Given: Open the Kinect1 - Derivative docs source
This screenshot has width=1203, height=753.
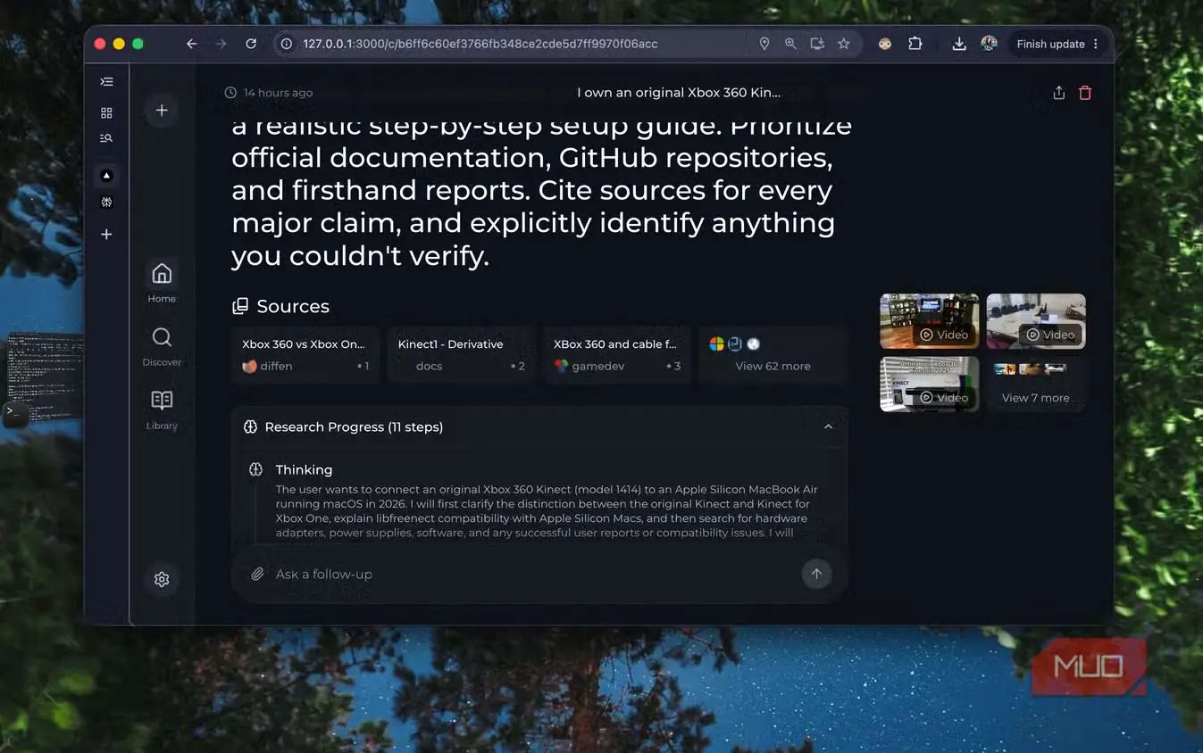Looking at the screenshot, I should click(x=461, y=354).
